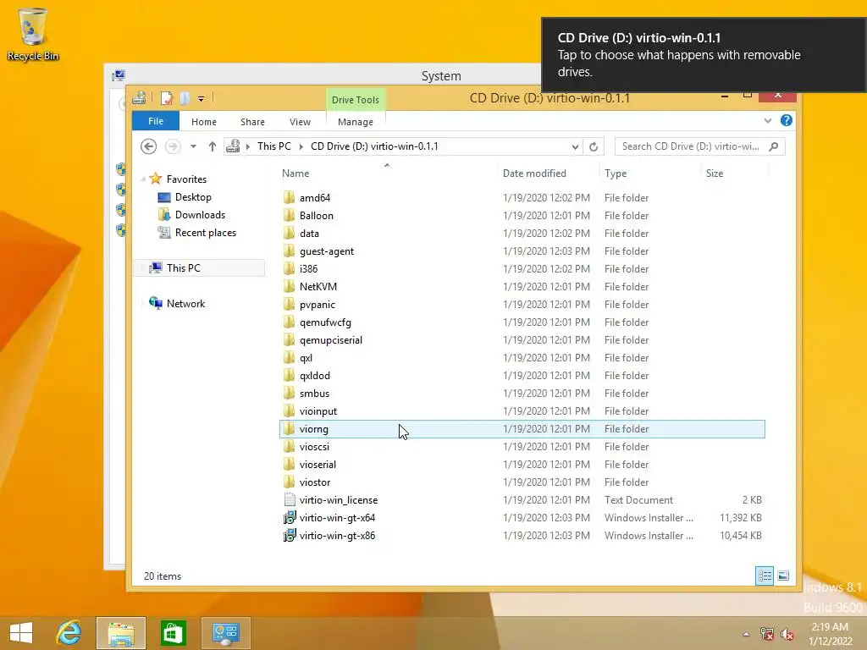The width and height of the screenshot is (867, 650).
Task: Sort by the Size column header
Action: tap(715, 174)
